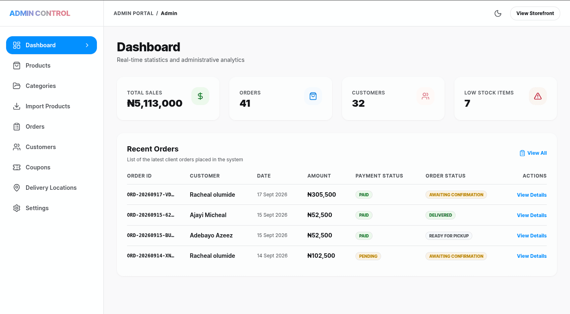Open the Import Products label
This screenshot has height=314, width=570.
pyautogui.click(x=48, y=106)
